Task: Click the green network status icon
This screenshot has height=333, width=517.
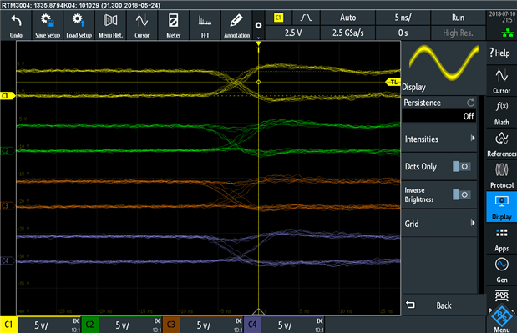Action: (x=508, y=33)
